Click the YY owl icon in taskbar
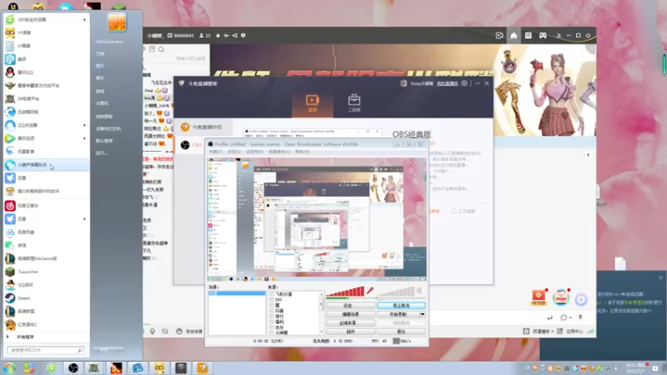The width and height of the screenshot is (667, 375). (159, 367)
